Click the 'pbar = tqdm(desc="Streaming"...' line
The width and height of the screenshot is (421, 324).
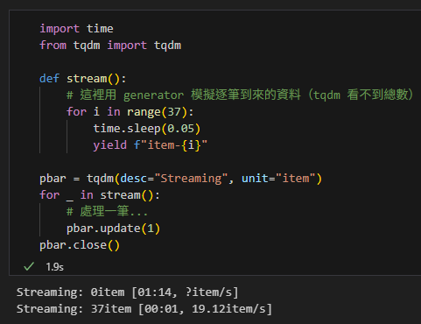click(180, 179)
